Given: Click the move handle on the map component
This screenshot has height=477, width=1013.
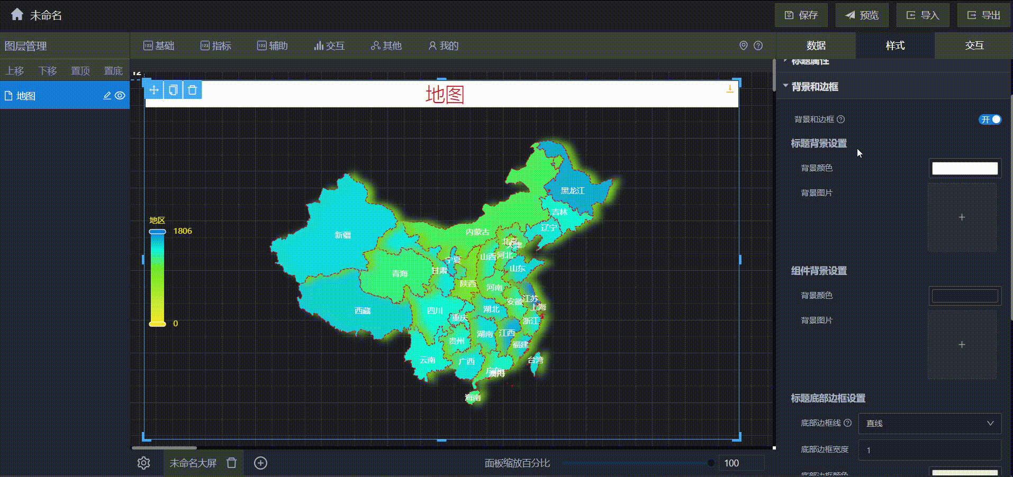Looking at the screenshot, I should 154,90.
